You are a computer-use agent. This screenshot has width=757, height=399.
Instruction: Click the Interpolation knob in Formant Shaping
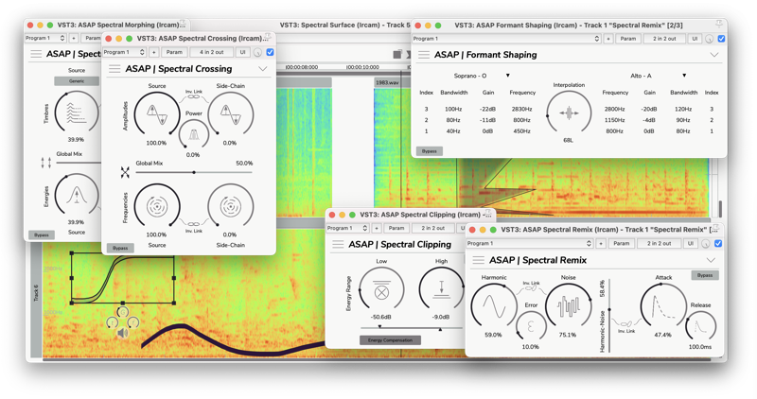coord(569,113)
